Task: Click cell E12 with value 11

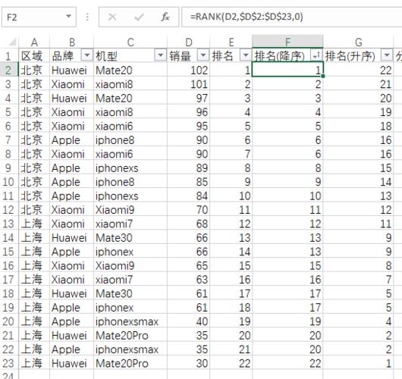Action: (x=231, y=210)
